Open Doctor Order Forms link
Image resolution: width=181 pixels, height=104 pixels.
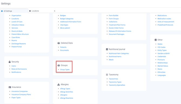[x=116, y=28]
